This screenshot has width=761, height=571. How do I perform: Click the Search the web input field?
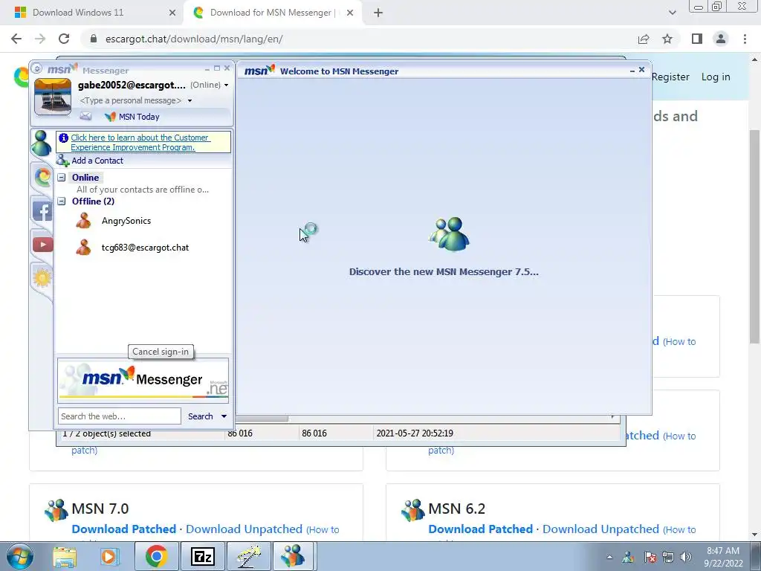tap(120, 416)
